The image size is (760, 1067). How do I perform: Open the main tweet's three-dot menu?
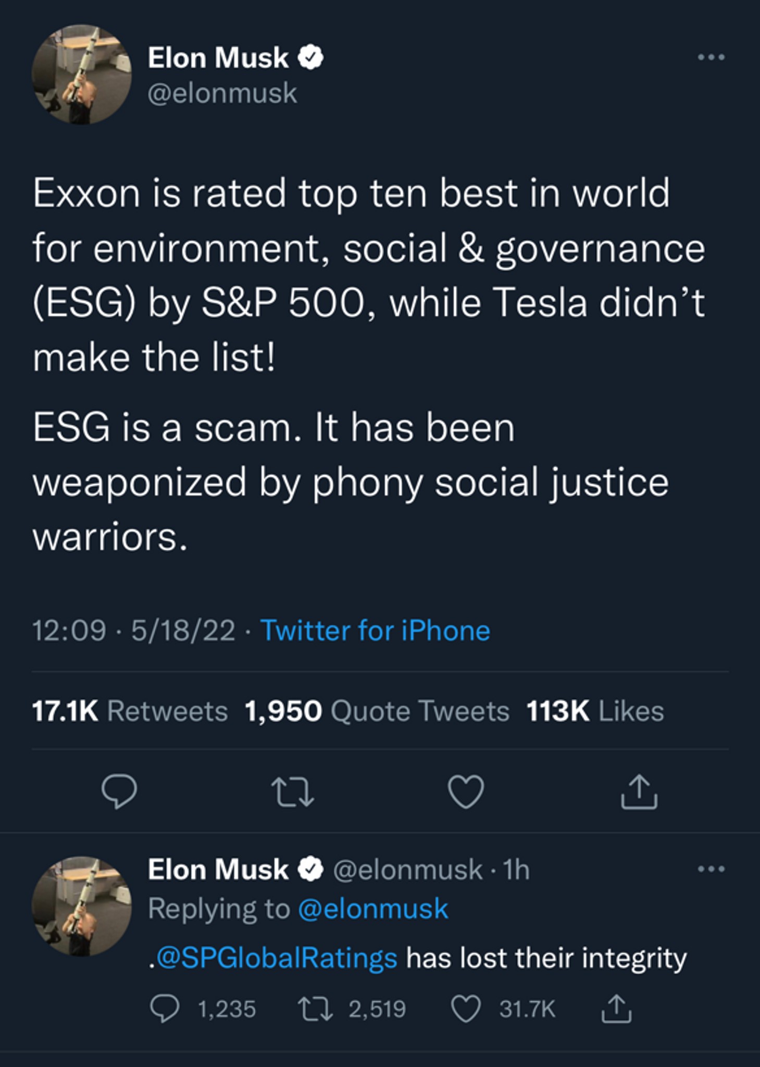pyautogui.click(x=711, y=57)
